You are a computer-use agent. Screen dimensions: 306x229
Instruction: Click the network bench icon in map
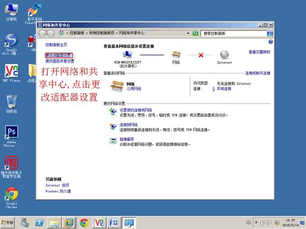point(176,55)
